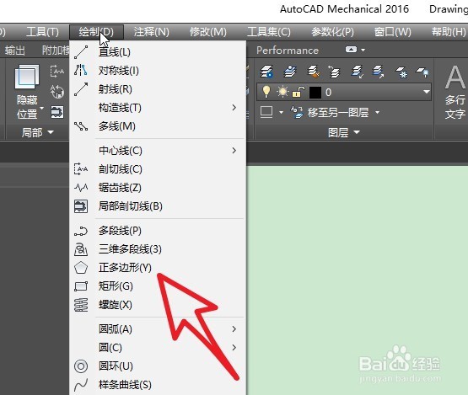Toggle the layer freeze sun icon

coord(282,92)
